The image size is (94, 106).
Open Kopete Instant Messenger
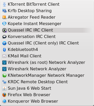tap(47, 24)
